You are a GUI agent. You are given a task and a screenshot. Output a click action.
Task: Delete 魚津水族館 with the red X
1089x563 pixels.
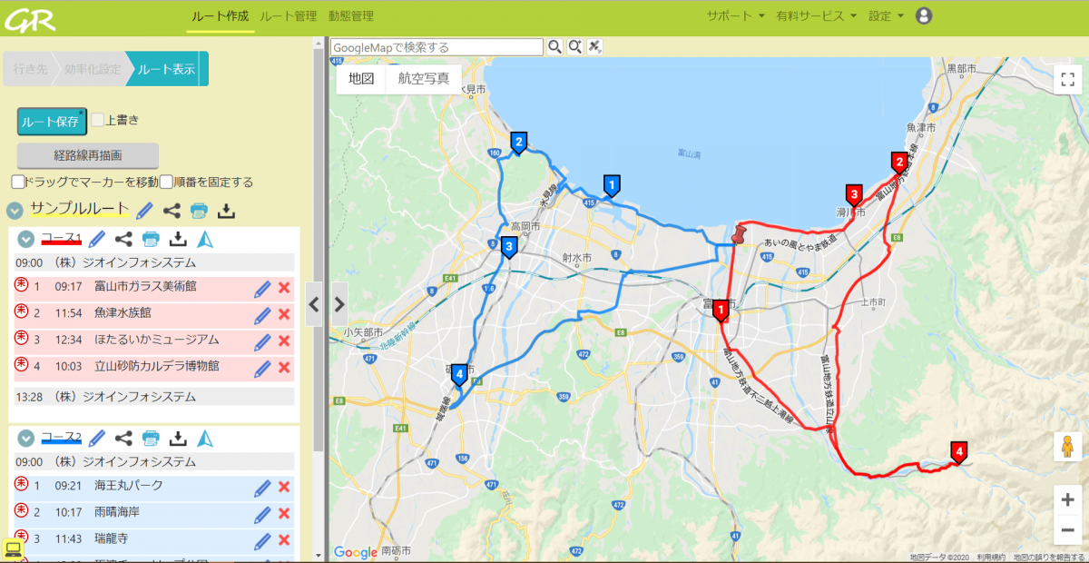click(283, 314)
